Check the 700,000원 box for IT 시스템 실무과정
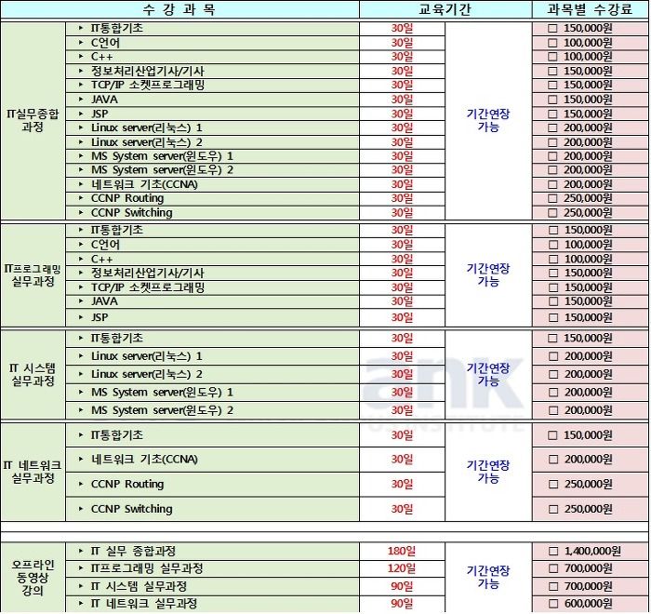Screen dimensions: 651x614 pos(553,586)
